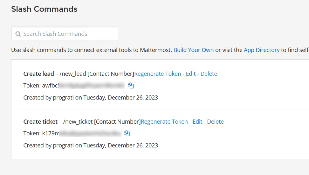Screen dimensions: 309x175
Task: Select the token starting with k179m
Action: click(x=81, y=133)
